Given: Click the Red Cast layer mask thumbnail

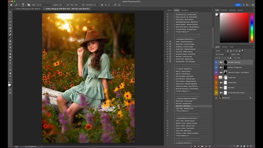Looking at the screenshot, I should point(225,62).
